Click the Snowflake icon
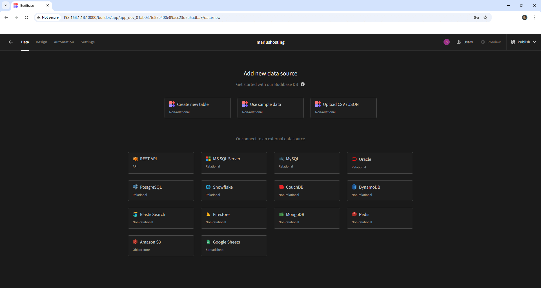The width and height of the screenshot is (541, 288). coord(208,187)
